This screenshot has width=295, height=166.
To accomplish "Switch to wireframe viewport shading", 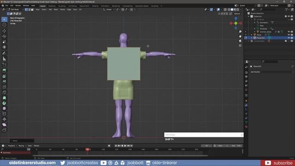I will pyautogui.click(x=229, y=10).
